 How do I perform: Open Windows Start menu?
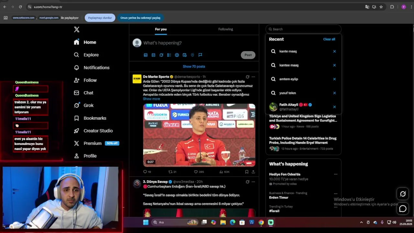146,222
